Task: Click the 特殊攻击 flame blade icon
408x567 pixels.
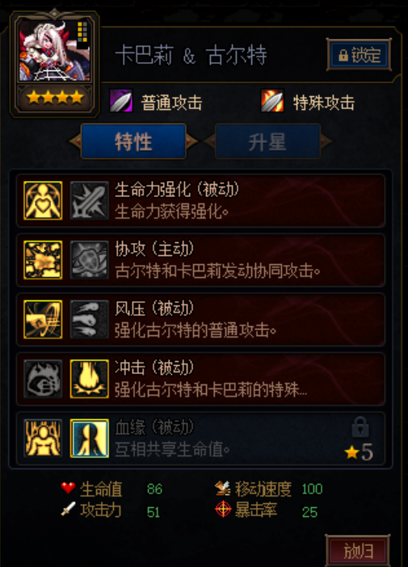Action: (x=272, y=101)
